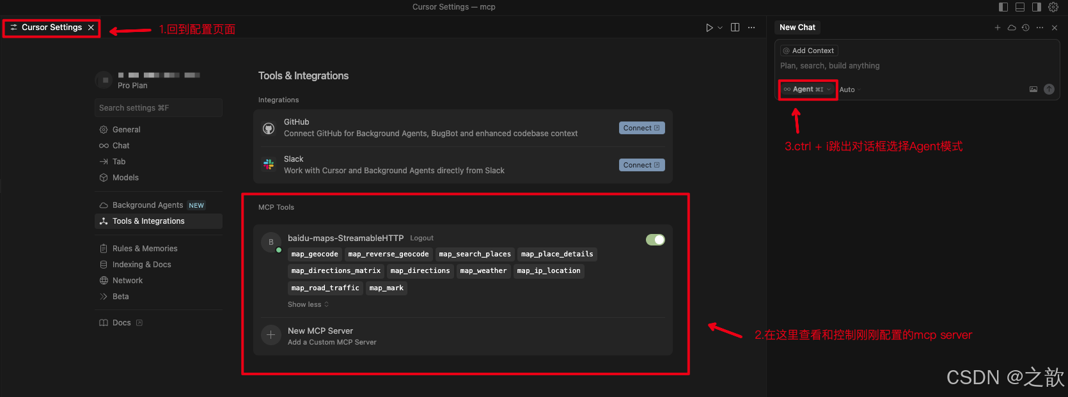Open Chat settings section

tap(159, 146)
